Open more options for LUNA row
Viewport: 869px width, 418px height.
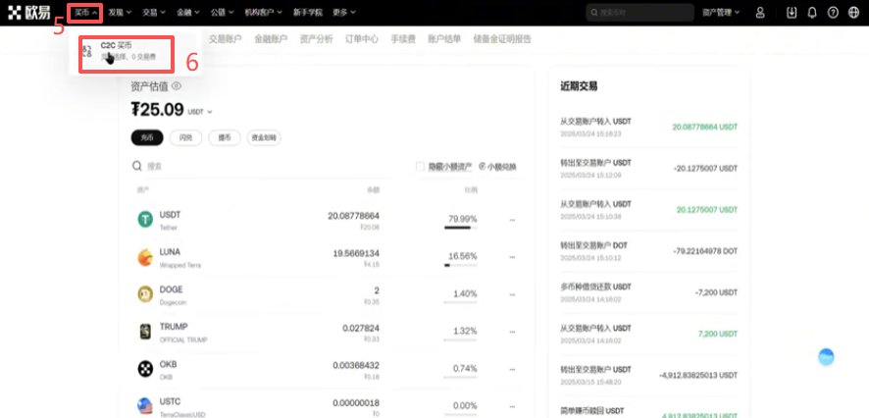coord(512,257)
